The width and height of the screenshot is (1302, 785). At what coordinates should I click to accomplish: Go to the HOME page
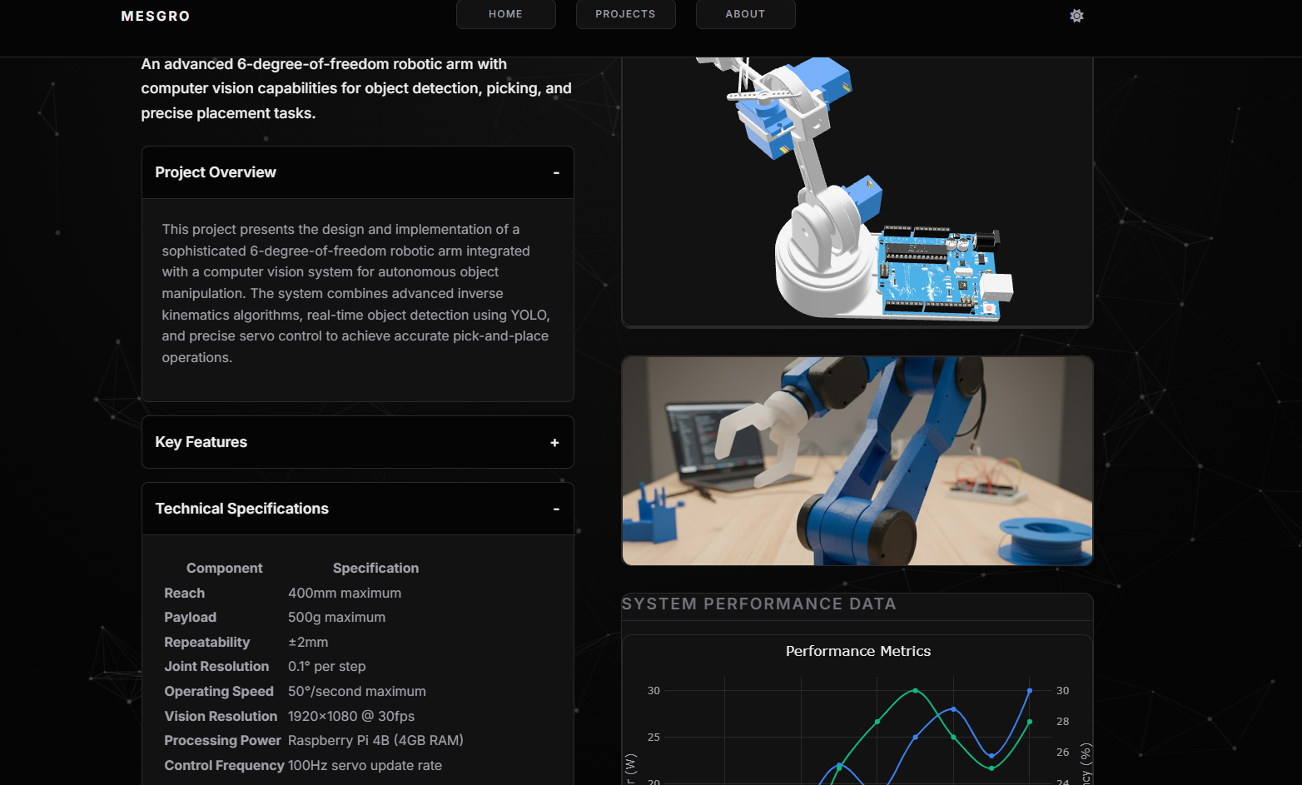(x=505, y=14)
